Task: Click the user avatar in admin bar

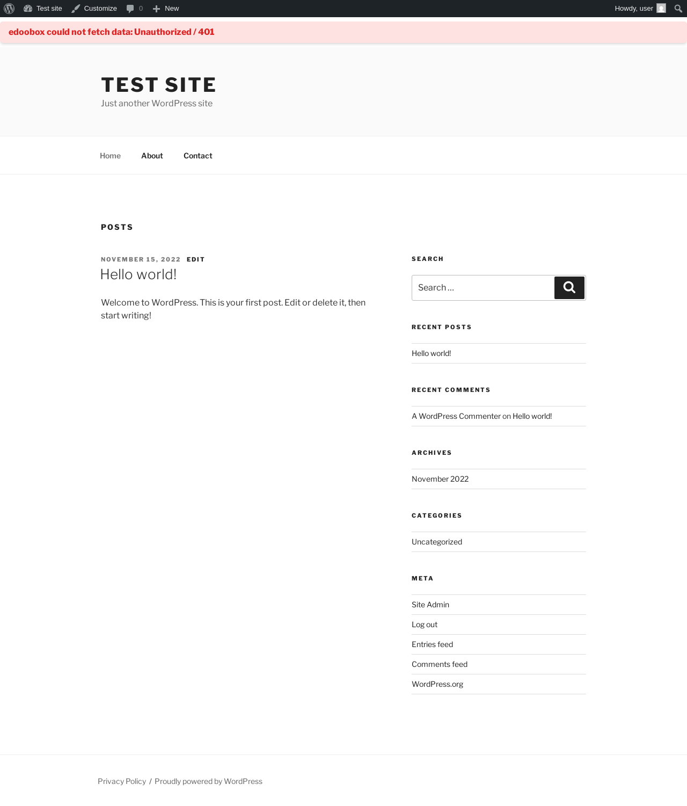Action: click(x=661, y=9)
